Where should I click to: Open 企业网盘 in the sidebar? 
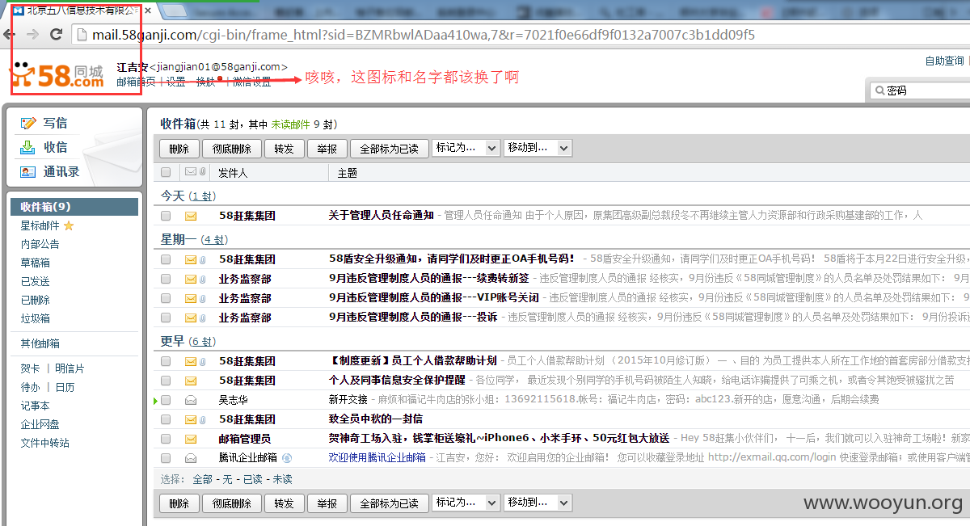40,424
